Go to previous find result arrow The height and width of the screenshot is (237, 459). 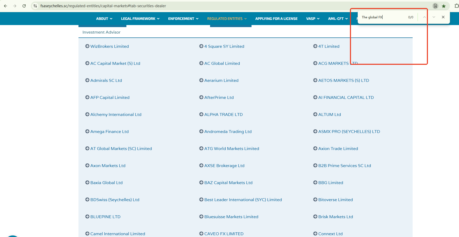(x=424, y=17)
